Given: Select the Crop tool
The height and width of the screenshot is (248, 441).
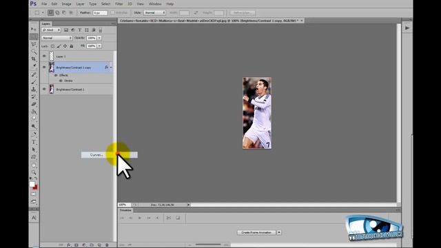Looking at the screenshot, I should (x=34, y=59).
